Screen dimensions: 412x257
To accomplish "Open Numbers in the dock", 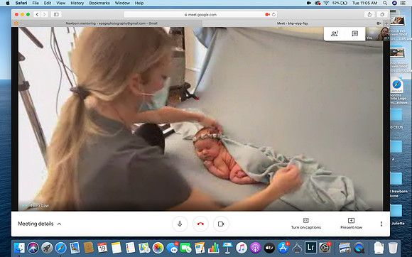I will pos(214,248).
